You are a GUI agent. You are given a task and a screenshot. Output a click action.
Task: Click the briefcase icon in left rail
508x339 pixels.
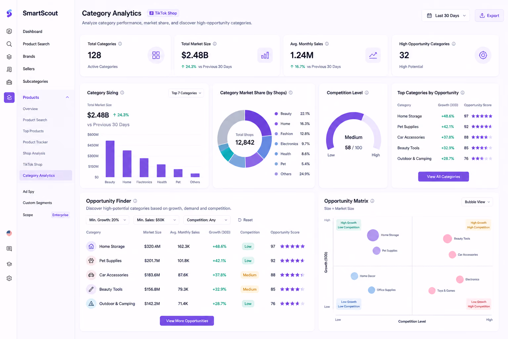(9, 82)
